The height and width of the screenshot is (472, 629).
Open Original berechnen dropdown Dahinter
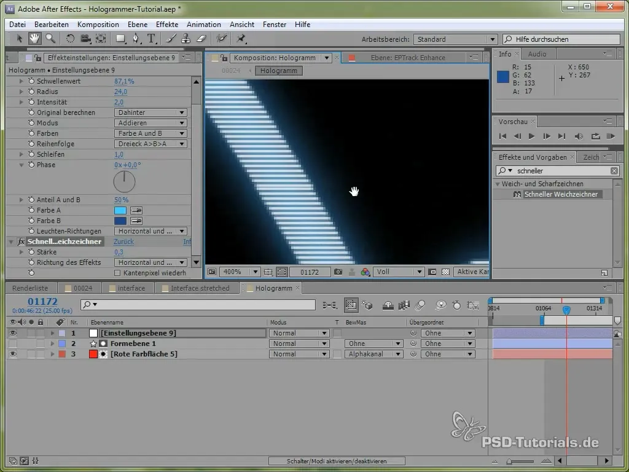tap(150, 112)
